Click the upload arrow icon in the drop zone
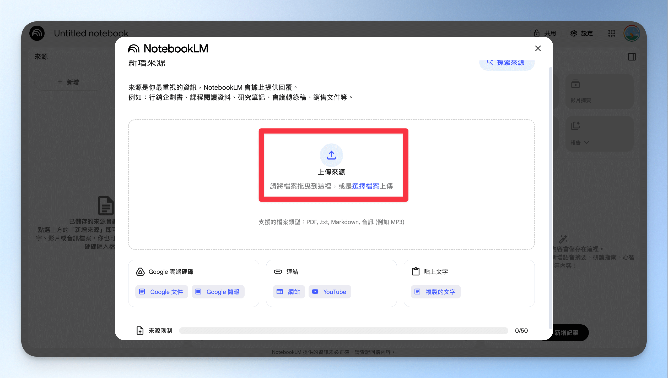Image resolution: width=668 pixels, height=378 pixels. [x=331, y=155]
